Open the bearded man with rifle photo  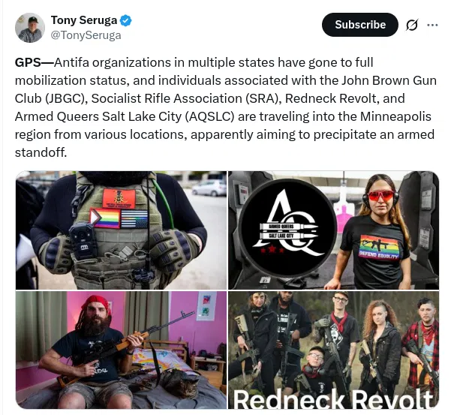click(x=121, y=350)
